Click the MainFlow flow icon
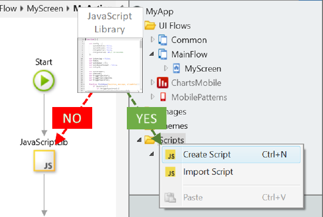The height and width of the screenshot is (217, 323). point(163,54)
